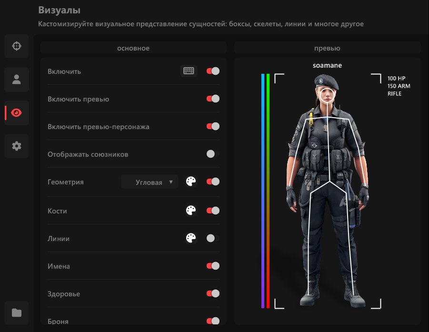The height and width of the screenshot is (332, 429).
Task: Open the gear settings sidebar section
Action: [17, 146]
